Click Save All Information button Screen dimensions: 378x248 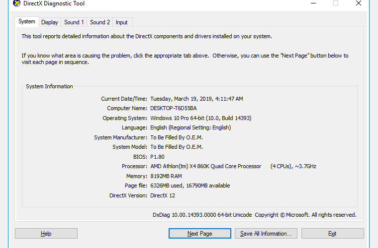pyautogui.click(x=266, y=233)
